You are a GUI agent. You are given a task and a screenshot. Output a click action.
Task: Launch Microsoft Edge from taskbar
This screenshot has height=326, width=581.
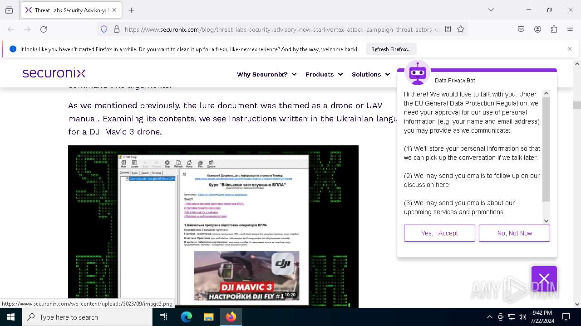(187, 317)
